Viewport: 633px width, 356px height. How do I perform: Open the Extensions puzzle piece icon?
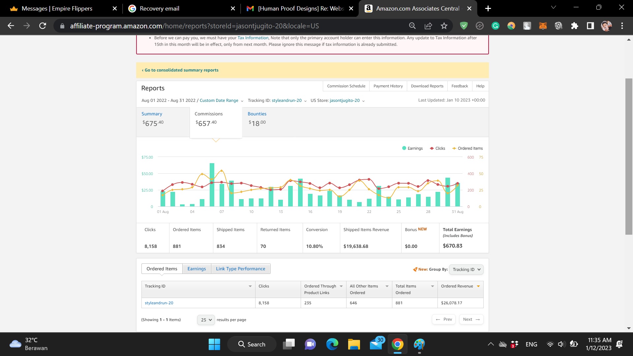pos(575,26)
